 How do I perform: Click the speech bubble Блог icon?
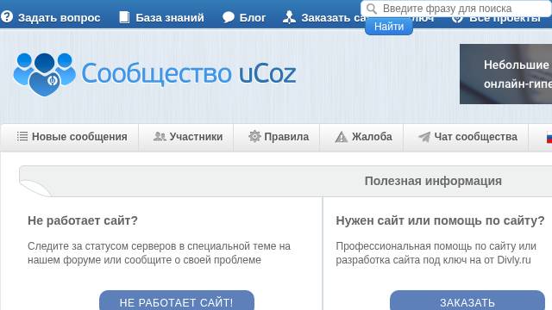(229, 17)
